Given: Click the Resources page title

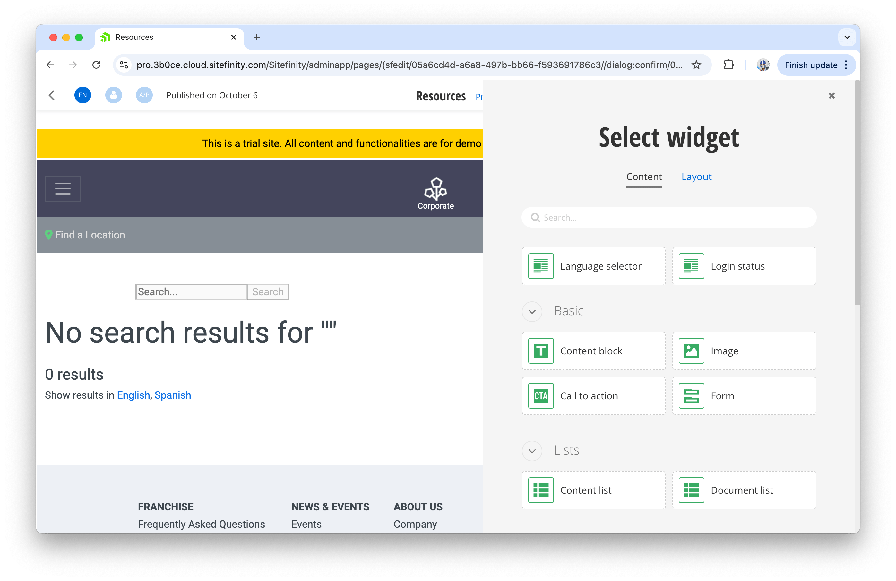Looking at the screenshot, I should pos(441,96).
